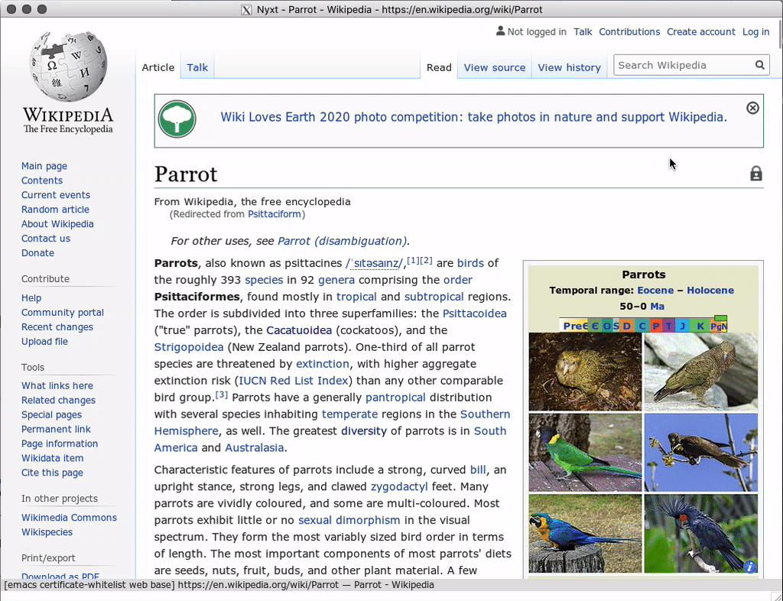
Task: Open the zygodactyl link
Action: (x=399, y=486)
